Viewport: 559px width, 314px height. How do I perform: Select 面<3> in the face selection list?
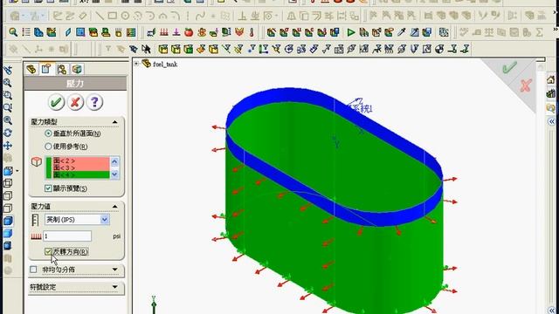(x=81, y=167)
